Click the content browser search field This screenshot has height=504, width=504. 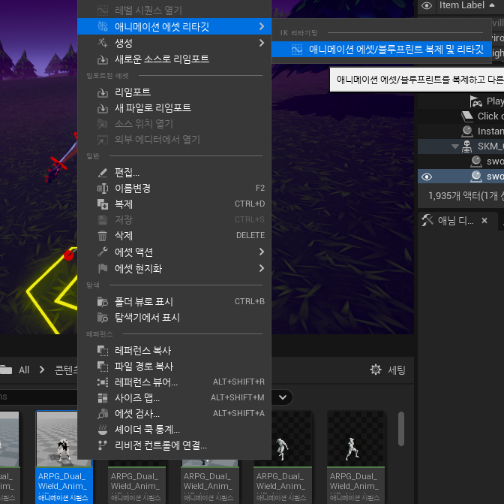38,397
